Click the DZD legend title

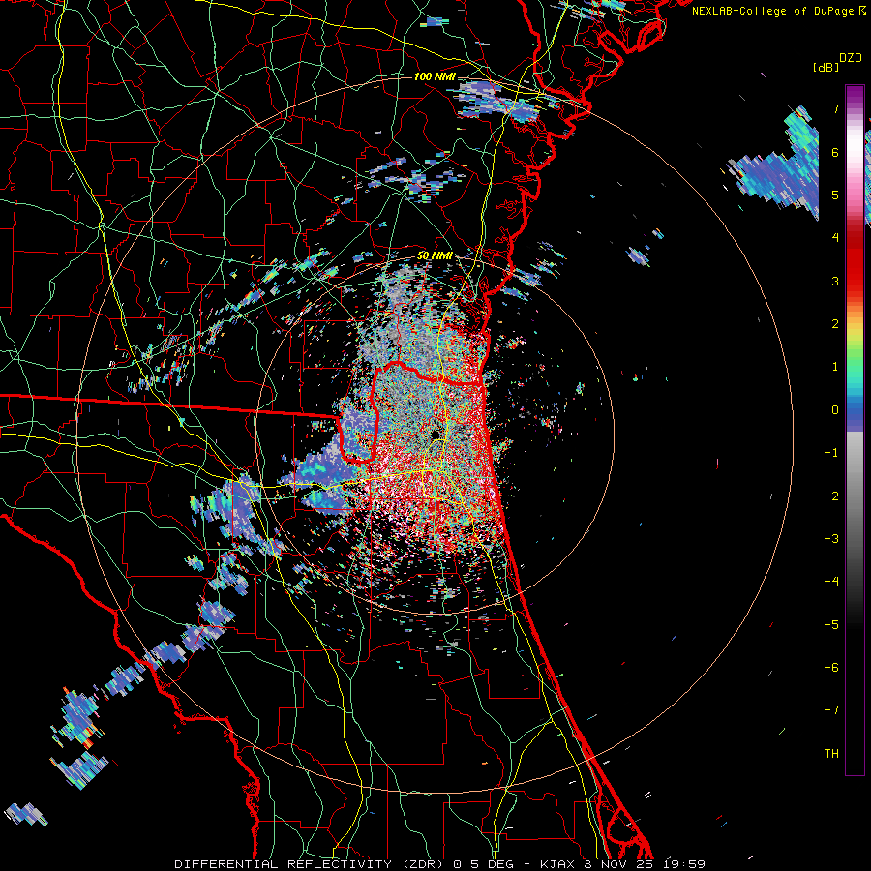(851, 58)
